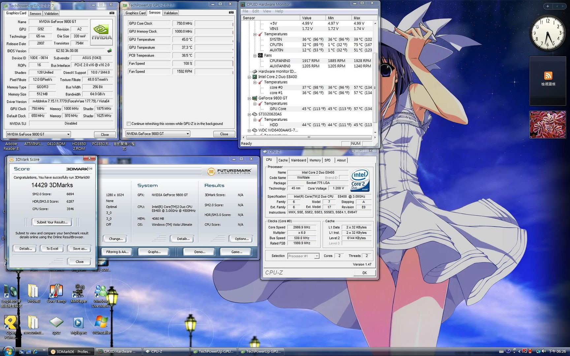Viewport: 570px width, 356px height.
Task: Click the Filtering & AA button
Action: (117, 252)
